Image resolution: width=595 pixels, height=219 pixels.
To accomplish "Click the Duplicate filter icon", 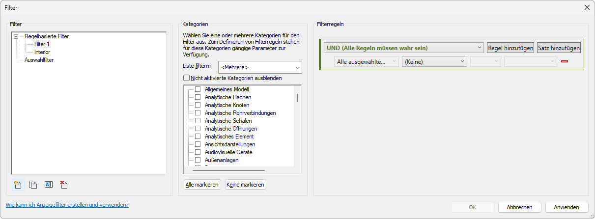I will coord(33,185).
